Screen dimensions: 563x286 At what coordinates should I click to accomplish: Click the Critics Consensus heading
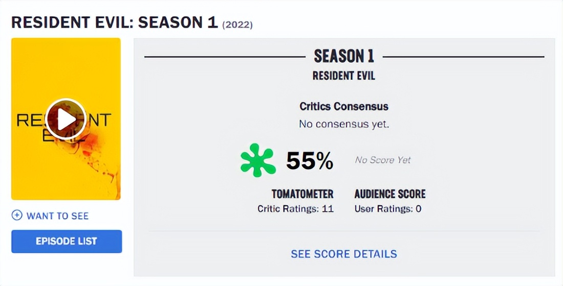(x=344, y=107)
